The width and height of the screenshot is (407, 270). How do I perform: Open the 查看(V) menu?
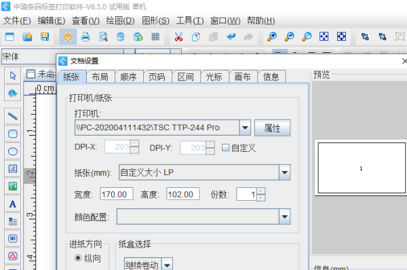coord(85,20)
